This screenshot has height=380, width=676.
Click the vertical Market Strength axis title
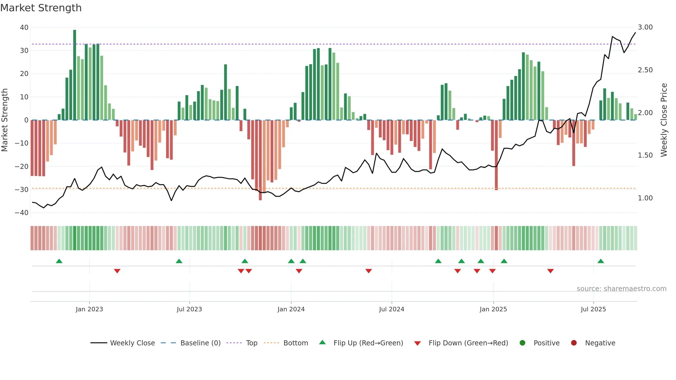(x=5, y=120)
